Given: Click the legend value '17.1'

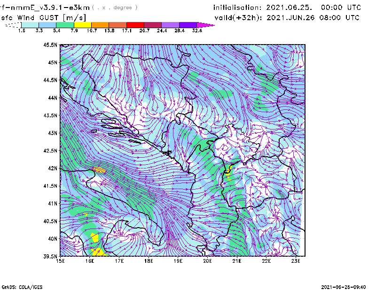Looking at the screenshot, I should coord(127,31).
